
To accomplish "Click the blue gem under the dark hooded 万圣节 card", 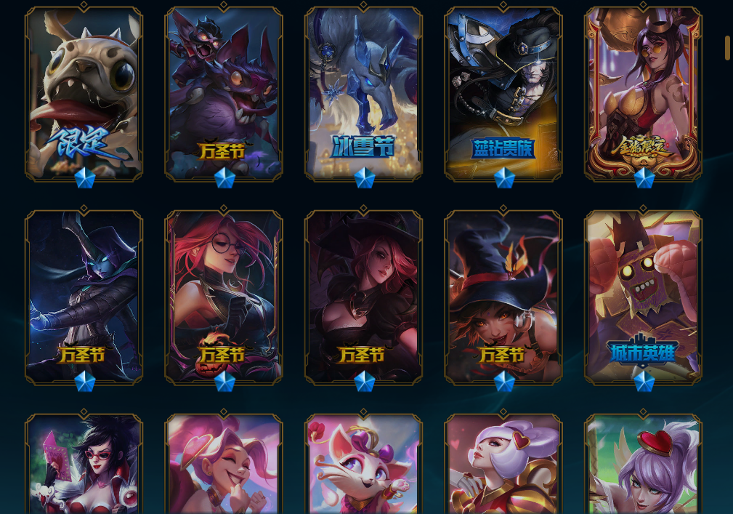I will (84, 382).
